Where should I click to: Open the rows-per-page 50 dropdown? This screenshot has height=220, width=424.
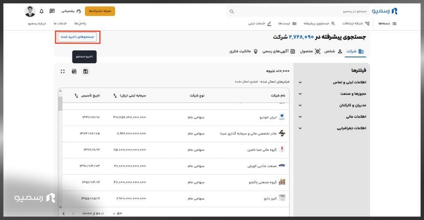click(x=118, y=213)
